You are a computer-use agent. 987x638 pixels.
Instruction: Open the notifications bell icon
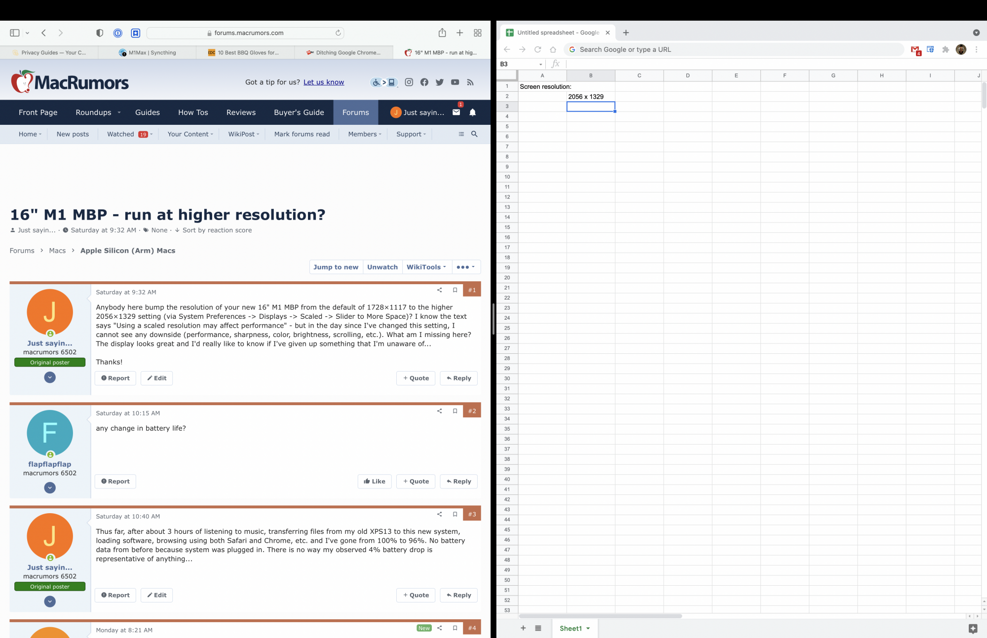[472, 113]
